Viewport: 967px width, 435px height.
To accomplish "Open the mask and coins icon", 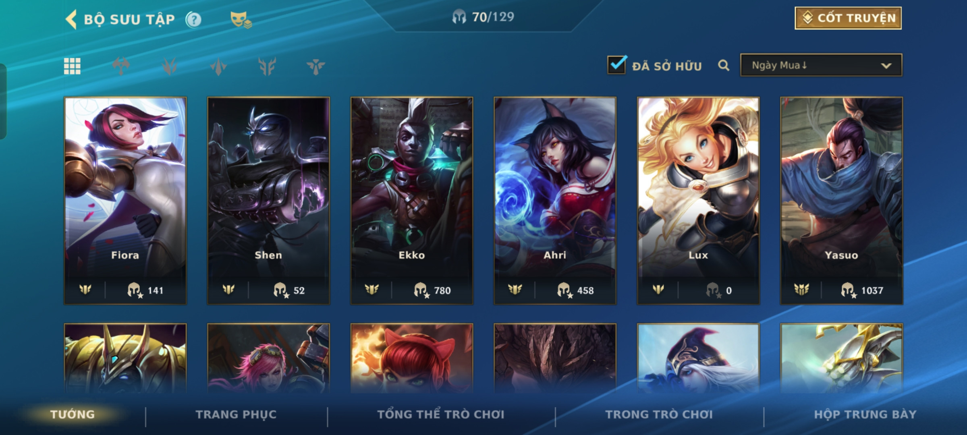I will (x=241, y=19).
